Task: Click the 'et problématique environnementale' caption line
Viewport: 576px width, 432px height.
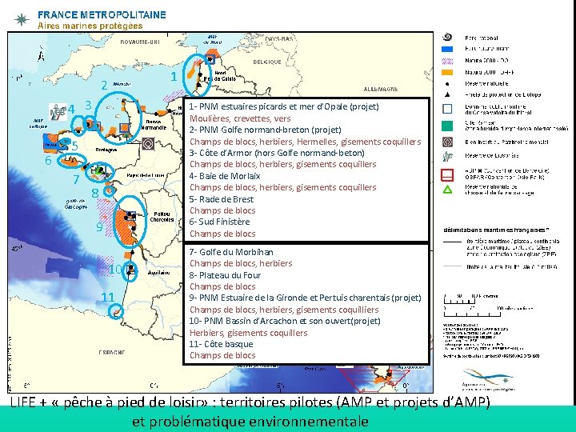Action: [250, 422]
